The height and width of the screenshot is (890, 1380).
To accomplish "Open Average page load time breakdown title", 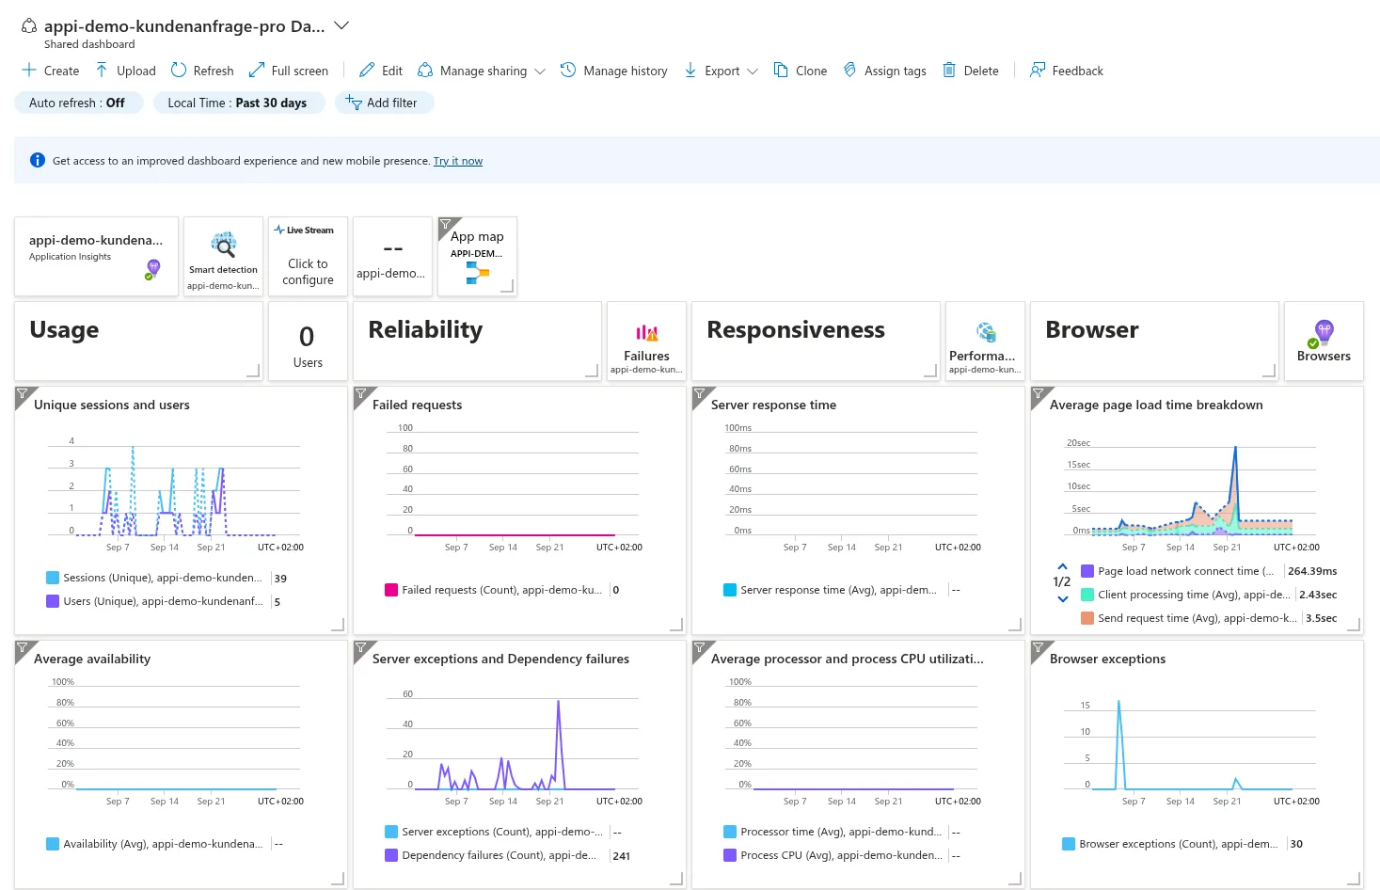I will point(1156,405).
